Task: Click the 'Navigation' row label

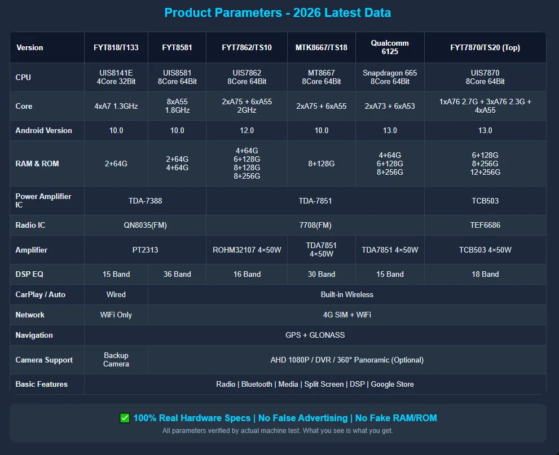Action: point(47,335)
